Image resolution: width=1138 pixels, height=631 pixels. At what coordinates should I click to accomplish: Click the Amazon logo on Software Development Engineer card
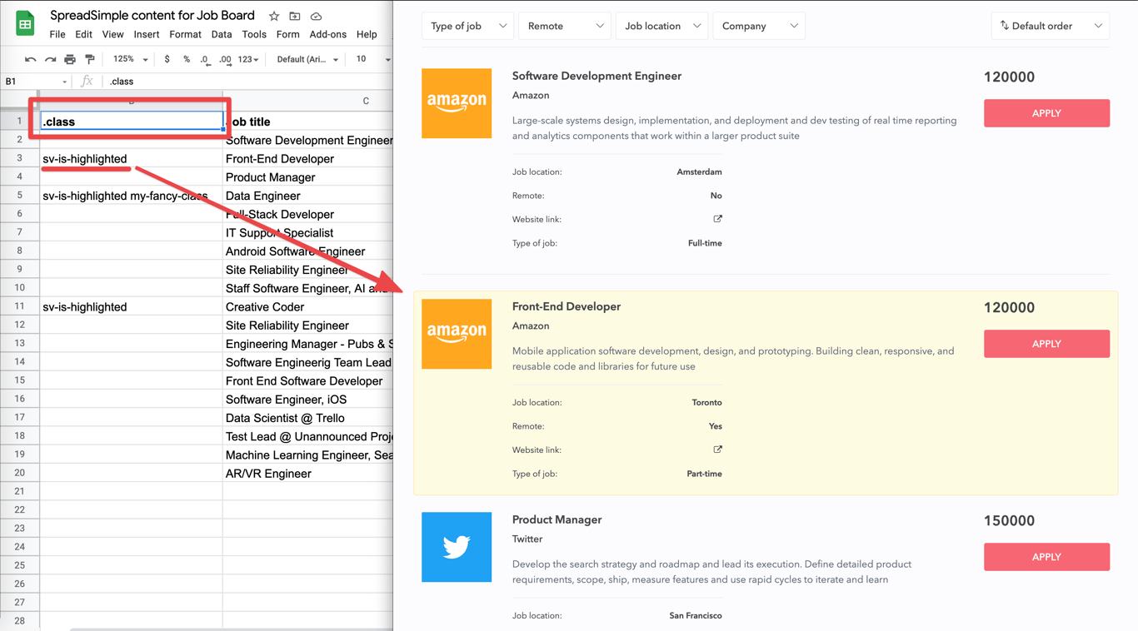457,103
